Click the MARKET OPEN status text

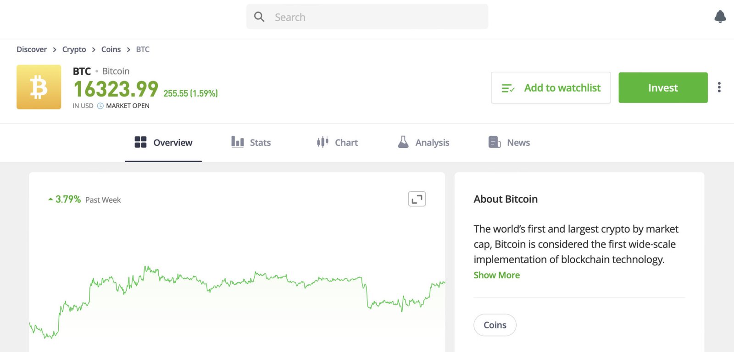point(128,106)
